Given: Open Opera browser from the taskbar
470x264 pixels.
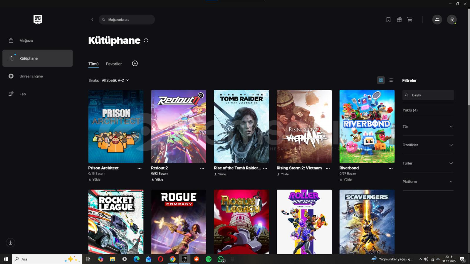Looking at the screenshot, I should (160, 259).
